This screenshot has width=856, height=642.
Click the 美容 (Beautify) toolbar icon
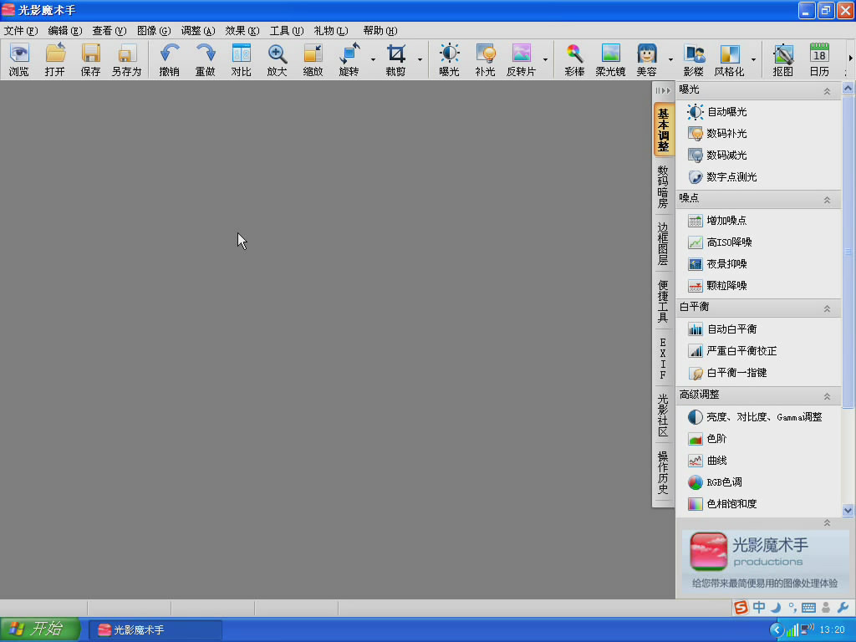[646, 59]
